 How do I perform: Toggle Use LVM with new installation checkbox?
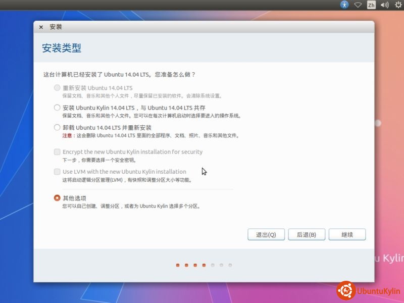(x=57, y=172)
